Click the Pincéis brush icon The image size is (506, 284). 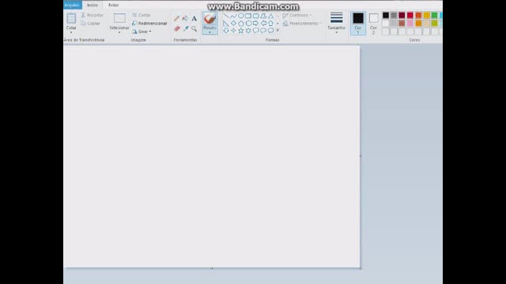tap(210, 19)
